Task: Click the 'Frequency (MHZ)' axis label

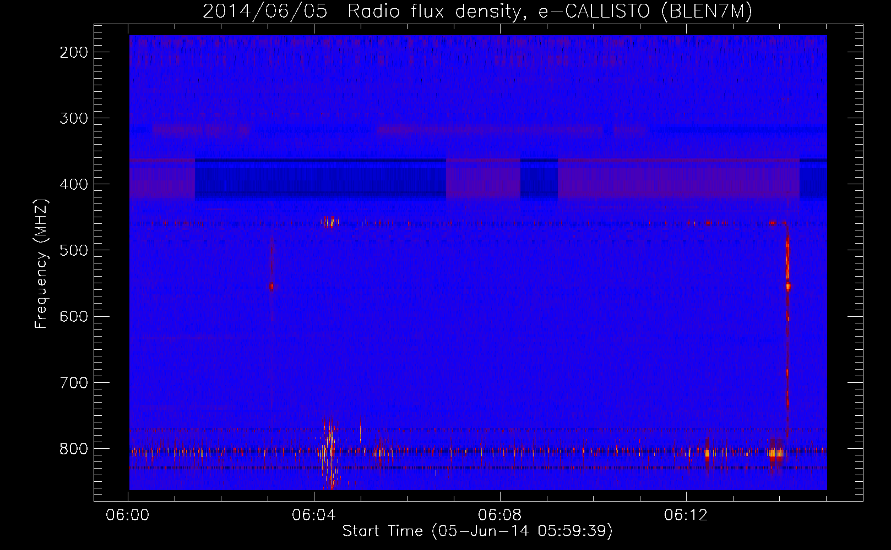Action: 41,264
